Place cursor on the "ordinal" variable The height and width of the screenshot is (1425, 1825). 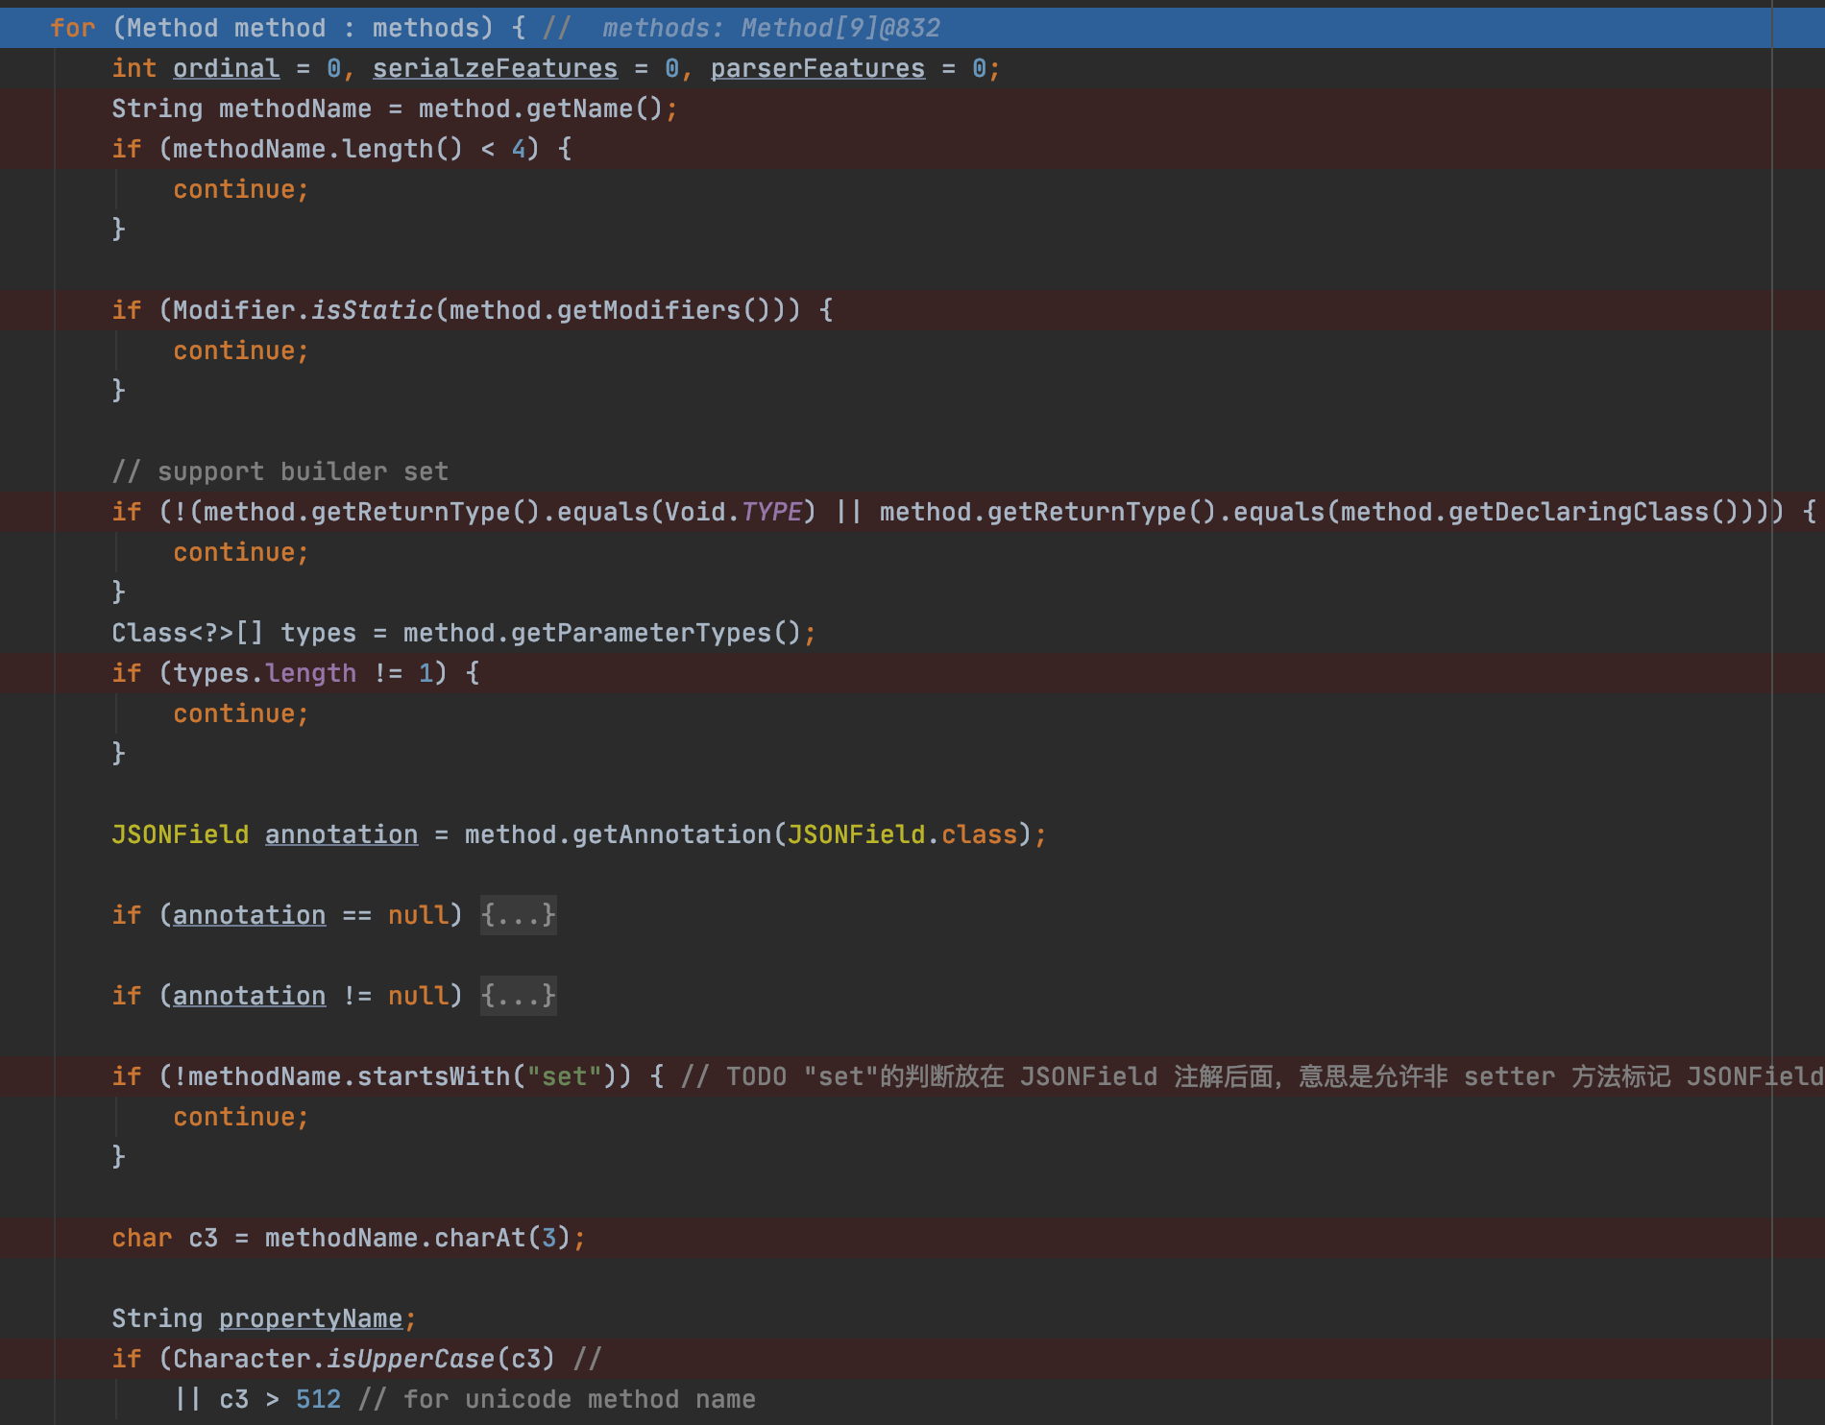(x=226, y=68)
